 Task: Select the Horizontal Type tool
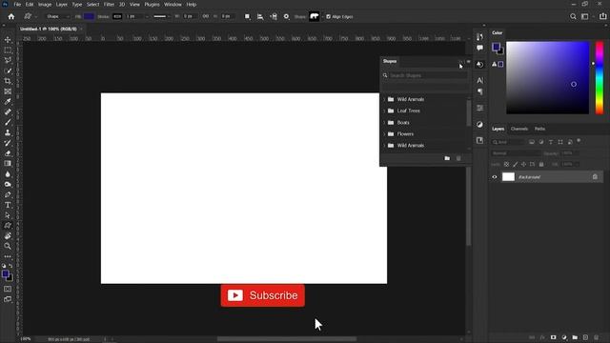click(8, 205)
